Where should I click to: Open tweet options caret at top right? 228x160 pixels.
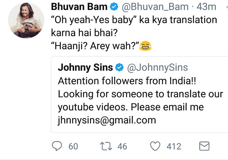coord(226,7)
